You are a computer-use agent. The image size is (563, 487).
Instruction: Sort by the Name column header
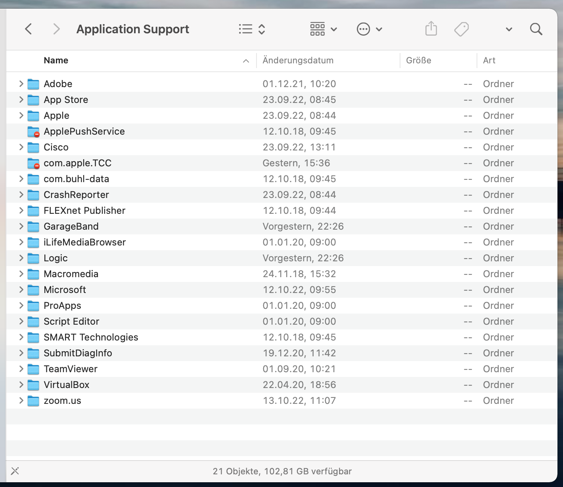tap(56, 61)
